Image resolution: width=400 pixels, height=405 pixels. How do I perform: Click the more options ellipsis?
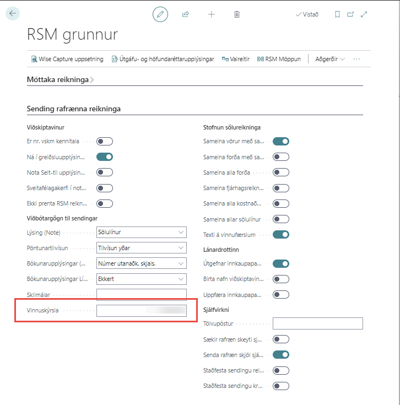(357, 59)
